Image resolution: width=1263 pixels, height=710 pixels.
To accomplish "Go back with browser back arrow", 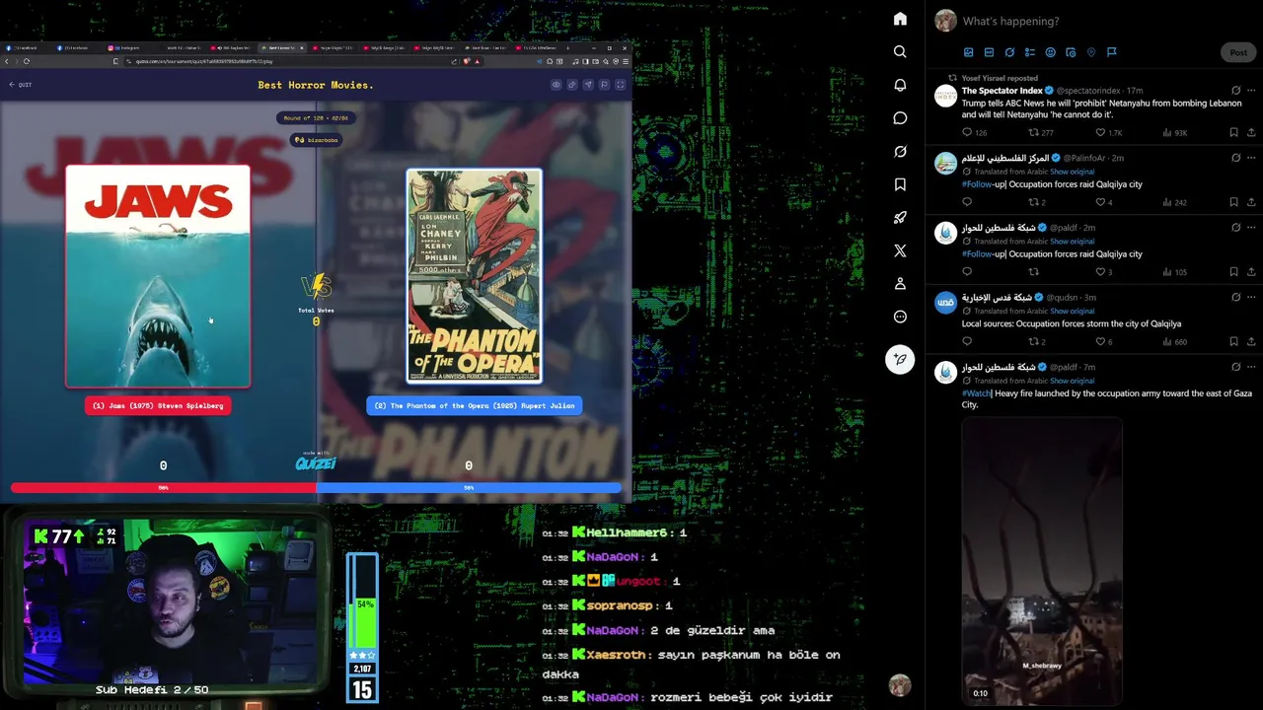I will point(7,61).
